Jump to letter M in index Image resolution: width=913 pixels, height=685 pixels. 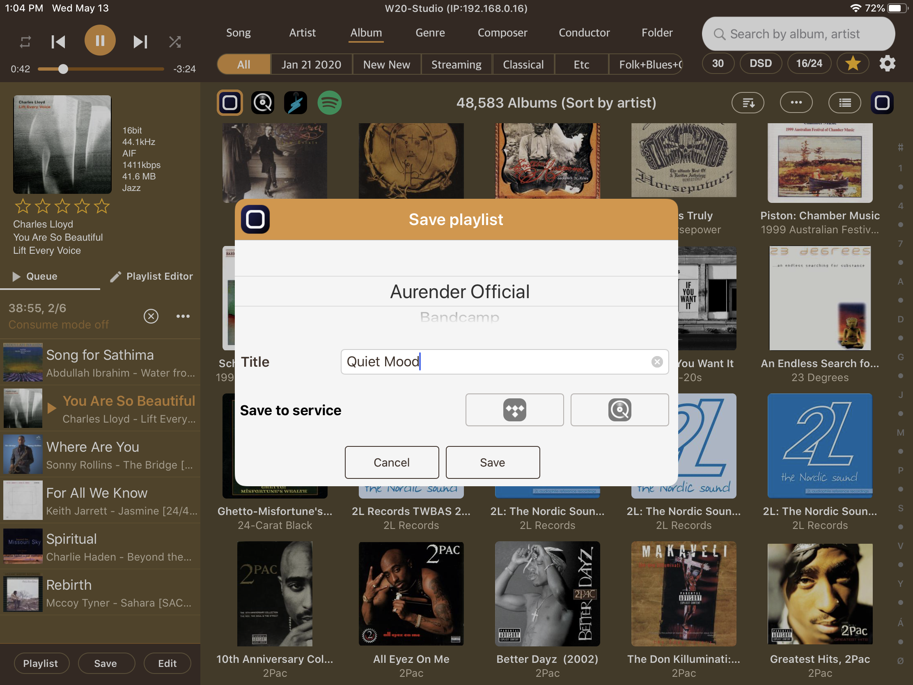900,432
